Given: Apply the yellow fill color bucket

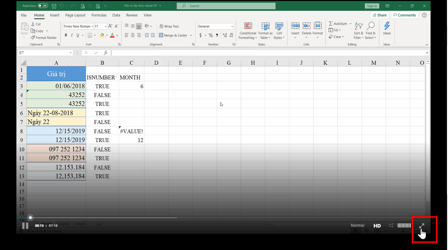Looking at the screenshot, I should point(102,35).
